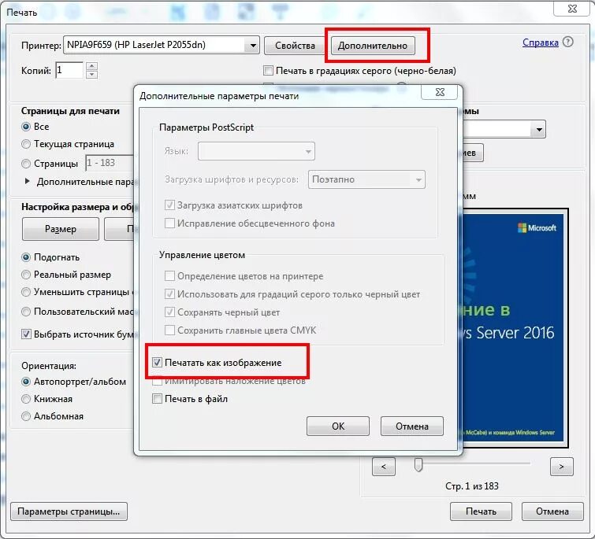Click the page range field 1 - 183

[x=110, y=163]
